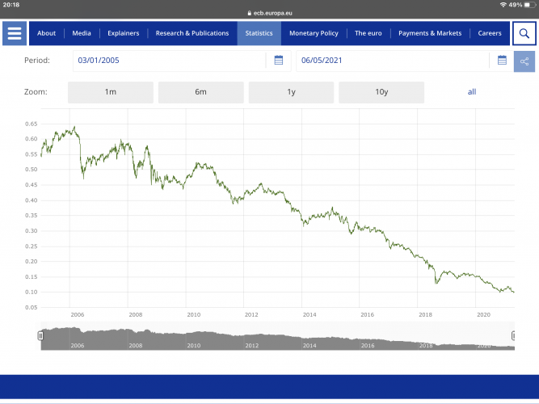
Task: Expand the Payments & Markets menu
Action: click(x=430, y=33)
